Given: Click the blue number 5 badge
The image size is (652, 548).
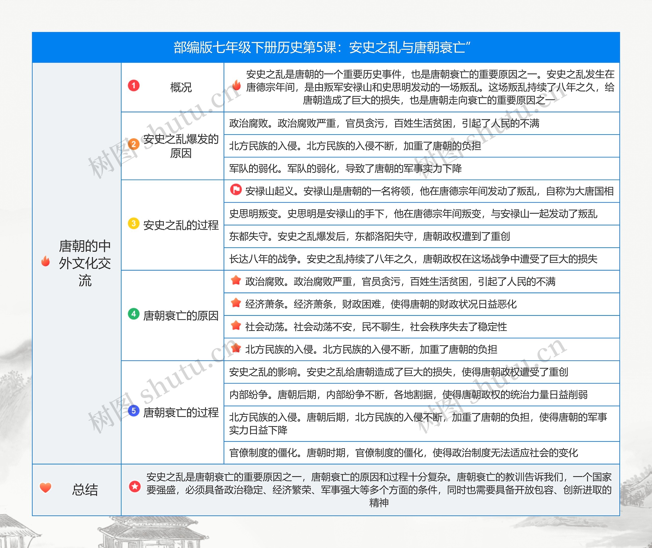Looking at the screenshot, I should [133, 411].
